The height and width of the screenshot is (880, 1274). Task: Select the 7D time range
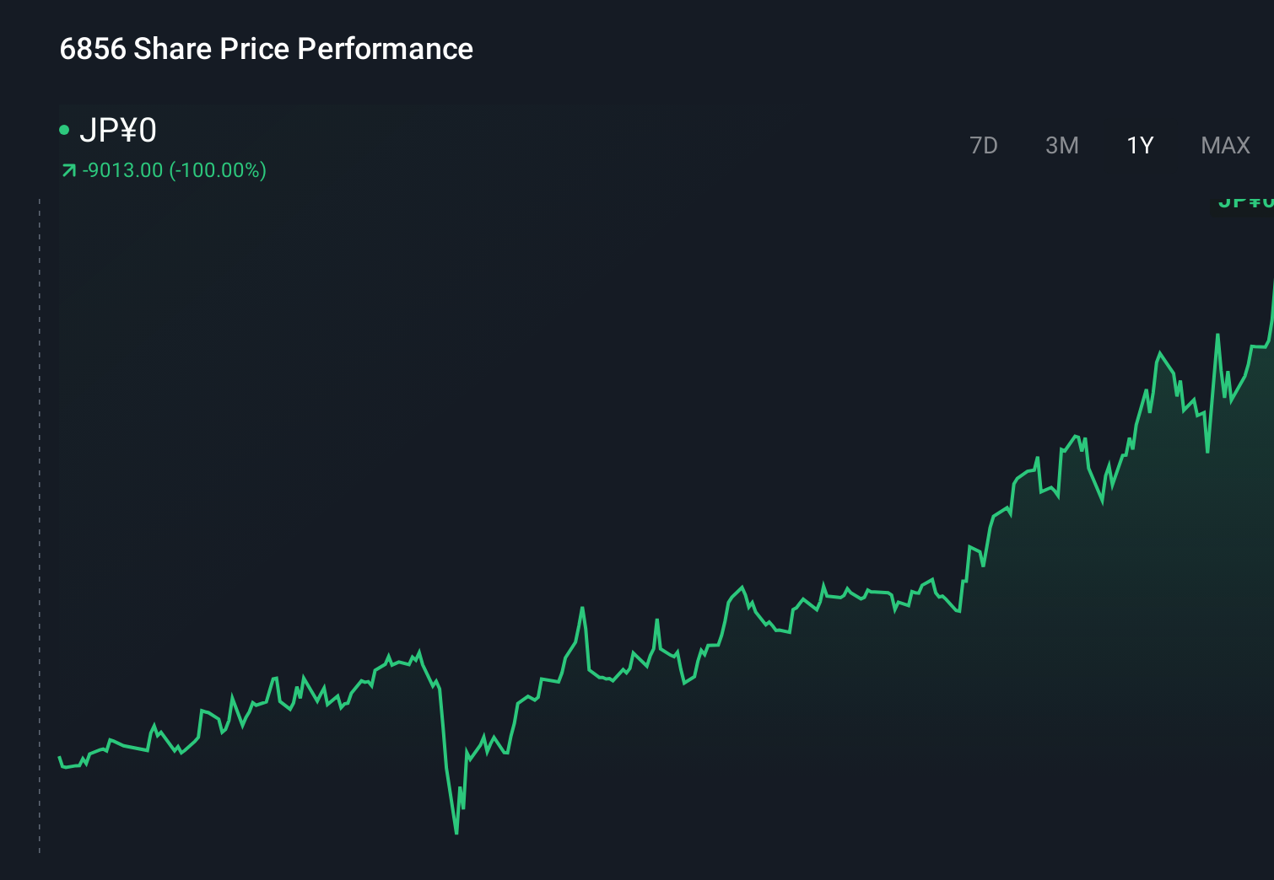(983, 145)
